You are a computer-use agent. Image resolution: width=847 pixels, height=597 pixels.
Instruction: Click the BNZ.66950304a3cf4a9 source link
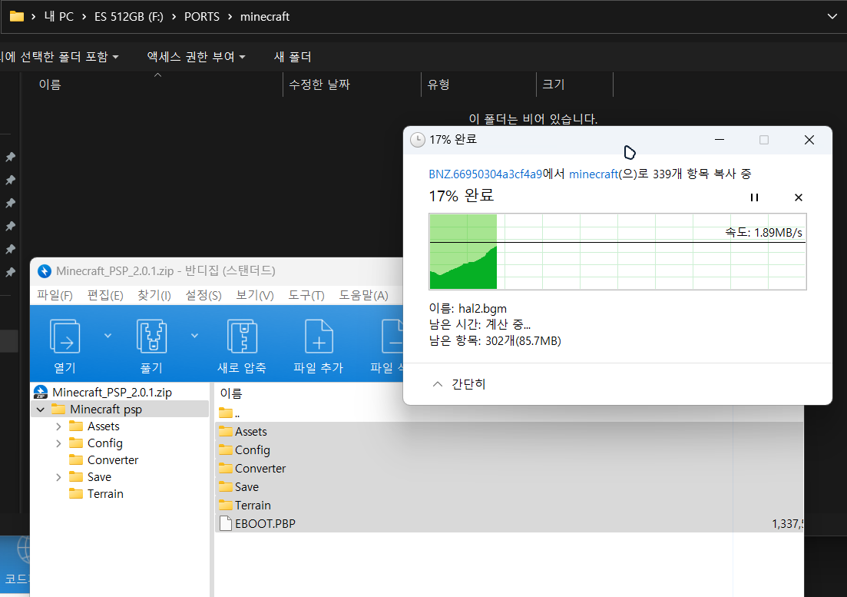pyautogui.click(x=485, y=174)
